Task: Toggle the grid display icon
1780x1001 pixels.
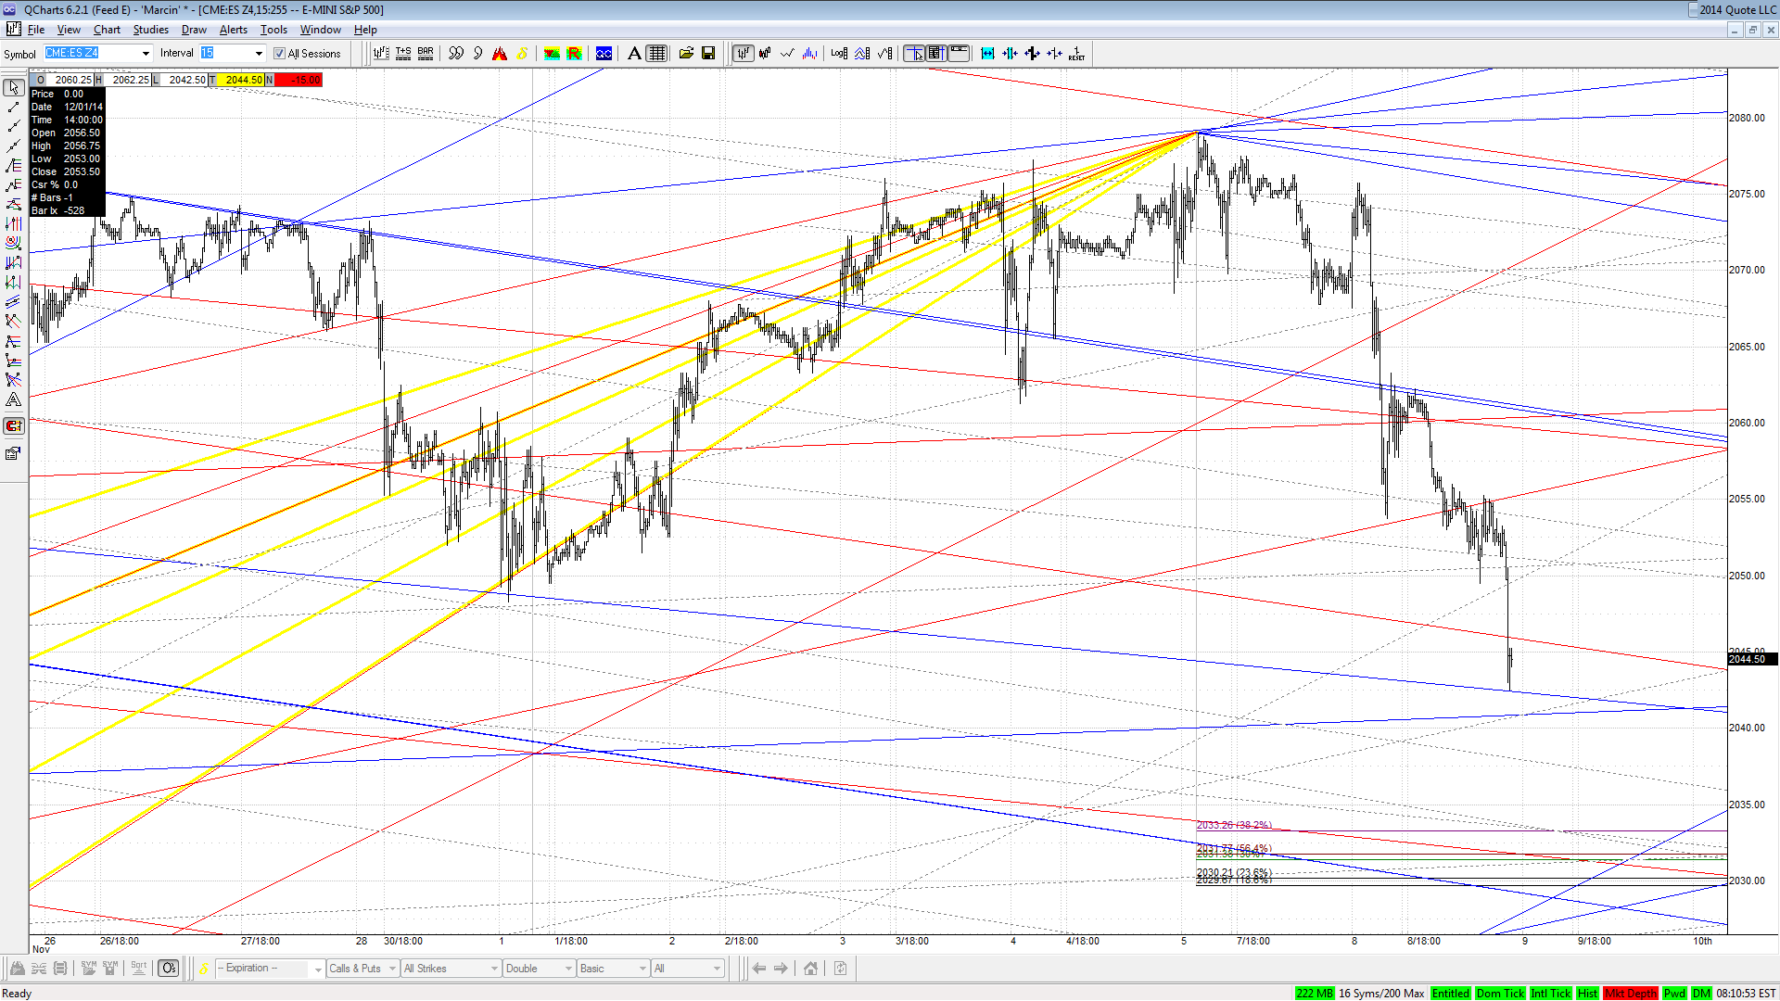Action: 657,54
